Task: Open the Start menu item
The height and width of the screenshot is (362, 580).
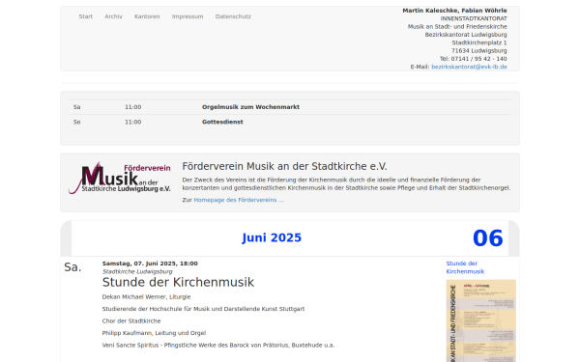Action: [x=85, y=16]
